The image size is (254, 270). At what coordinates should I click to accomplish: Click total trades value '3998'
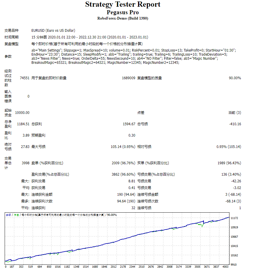tap(25, 163)
